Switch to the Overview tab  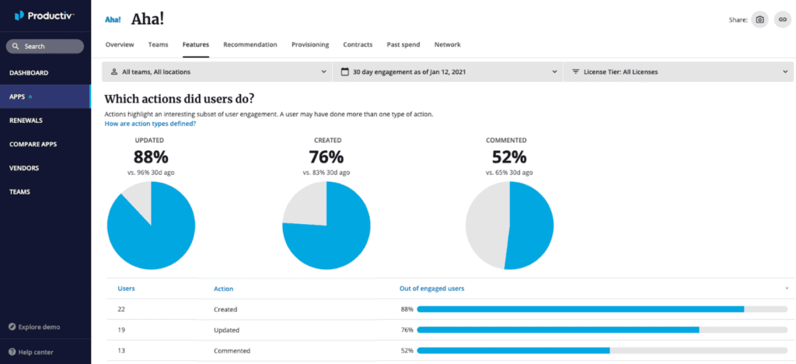[120, 44]
